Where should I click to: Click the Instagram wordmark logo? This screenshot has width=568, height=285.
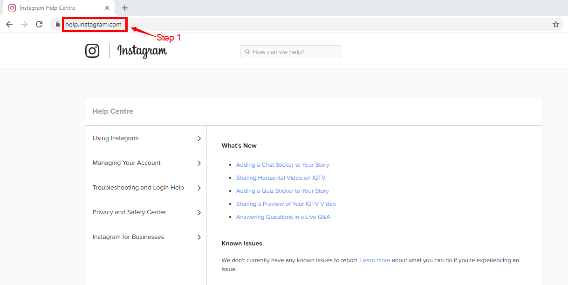142,51
